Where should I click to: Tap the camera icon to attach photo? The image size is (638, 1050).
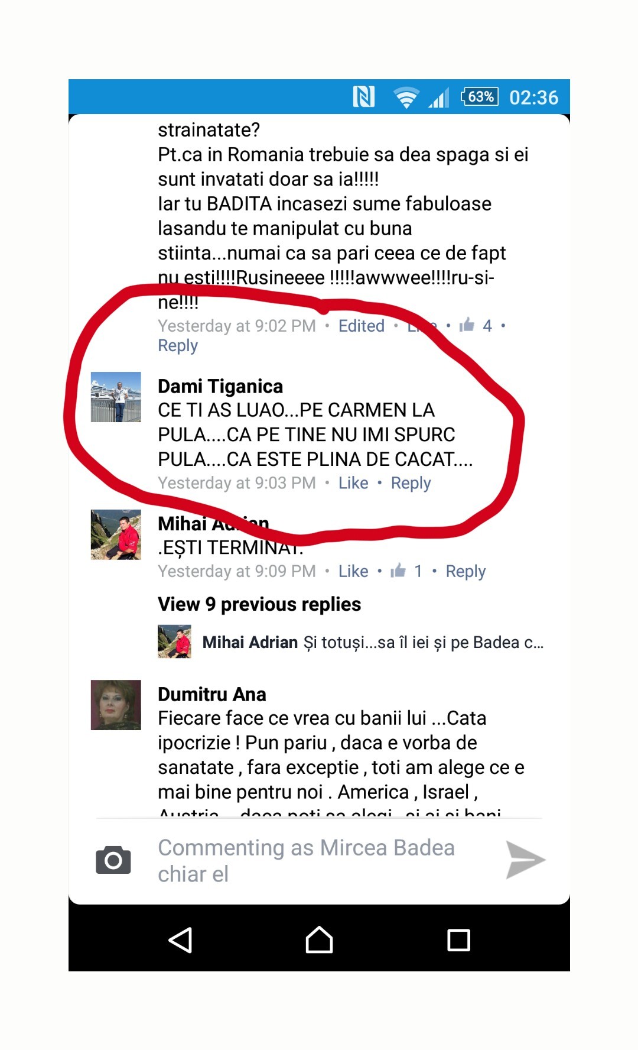113,860
